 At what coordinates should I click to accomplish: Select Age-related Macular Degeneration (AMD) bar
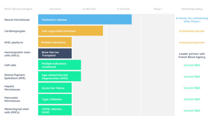coord(60,76)
